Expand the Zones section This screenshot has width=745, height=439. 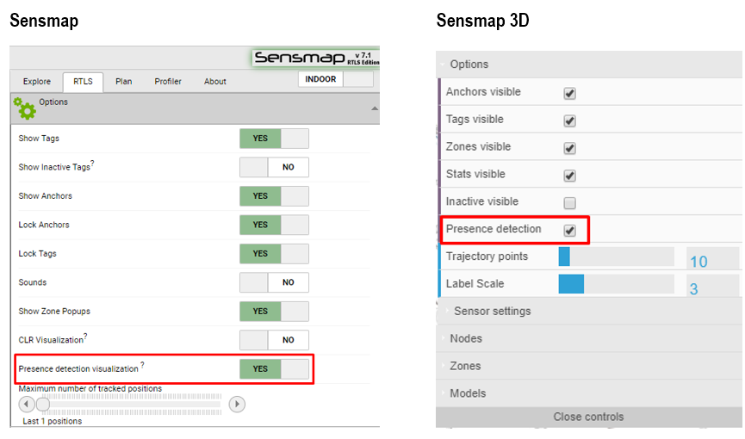coord(589,366)
